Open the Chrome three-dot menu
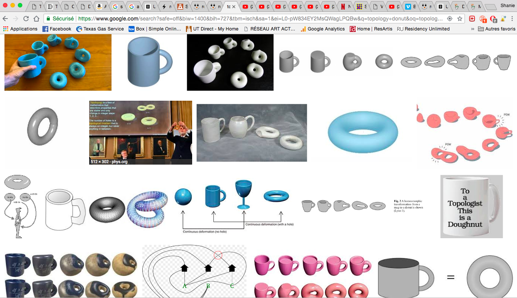This screenshot has height=298, width=517. coord(512,18)
